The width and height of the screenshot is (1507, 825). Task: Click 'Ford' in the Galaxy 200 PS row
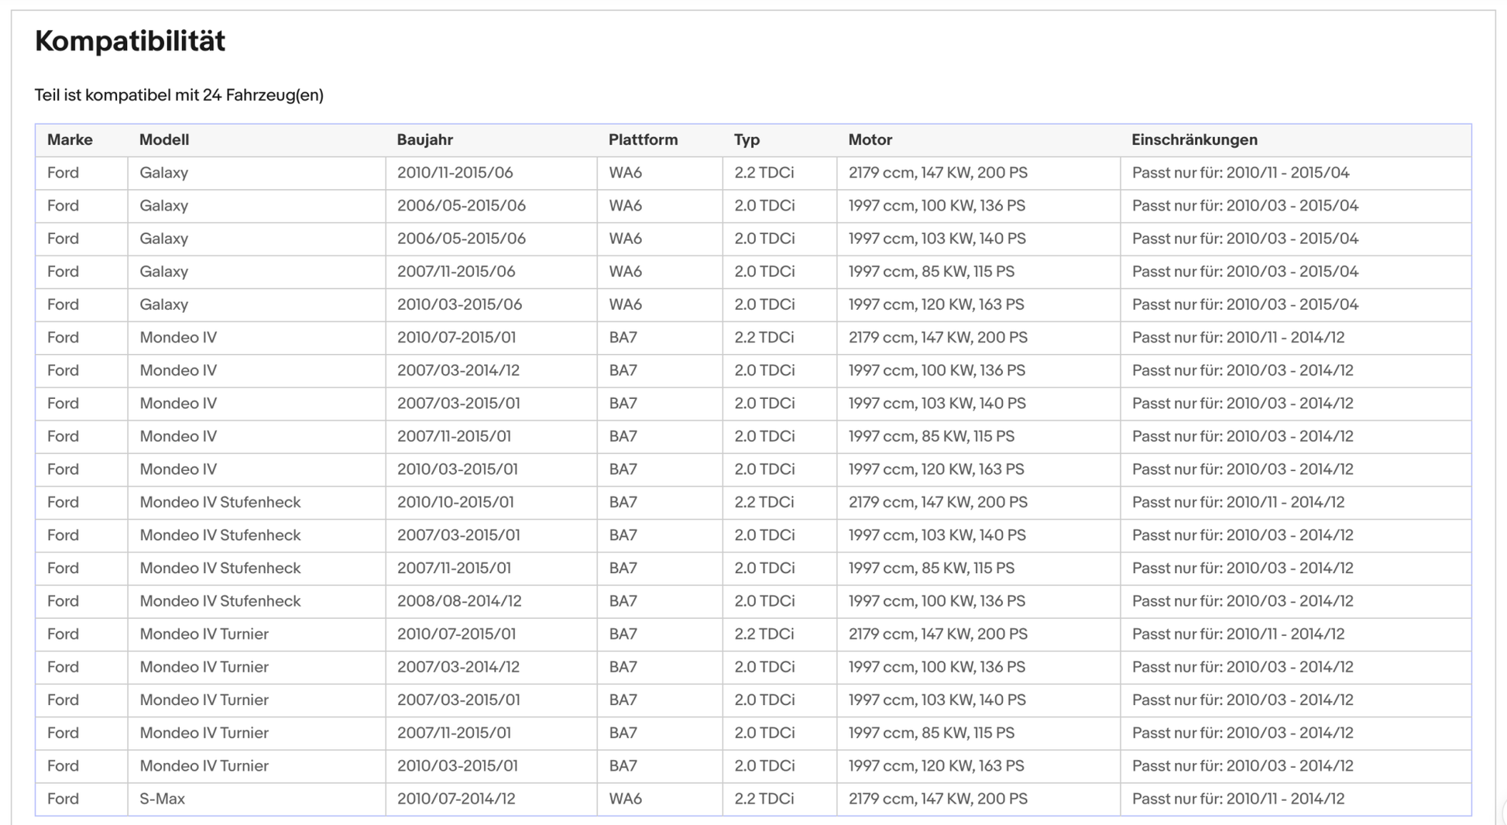(63, 173)
